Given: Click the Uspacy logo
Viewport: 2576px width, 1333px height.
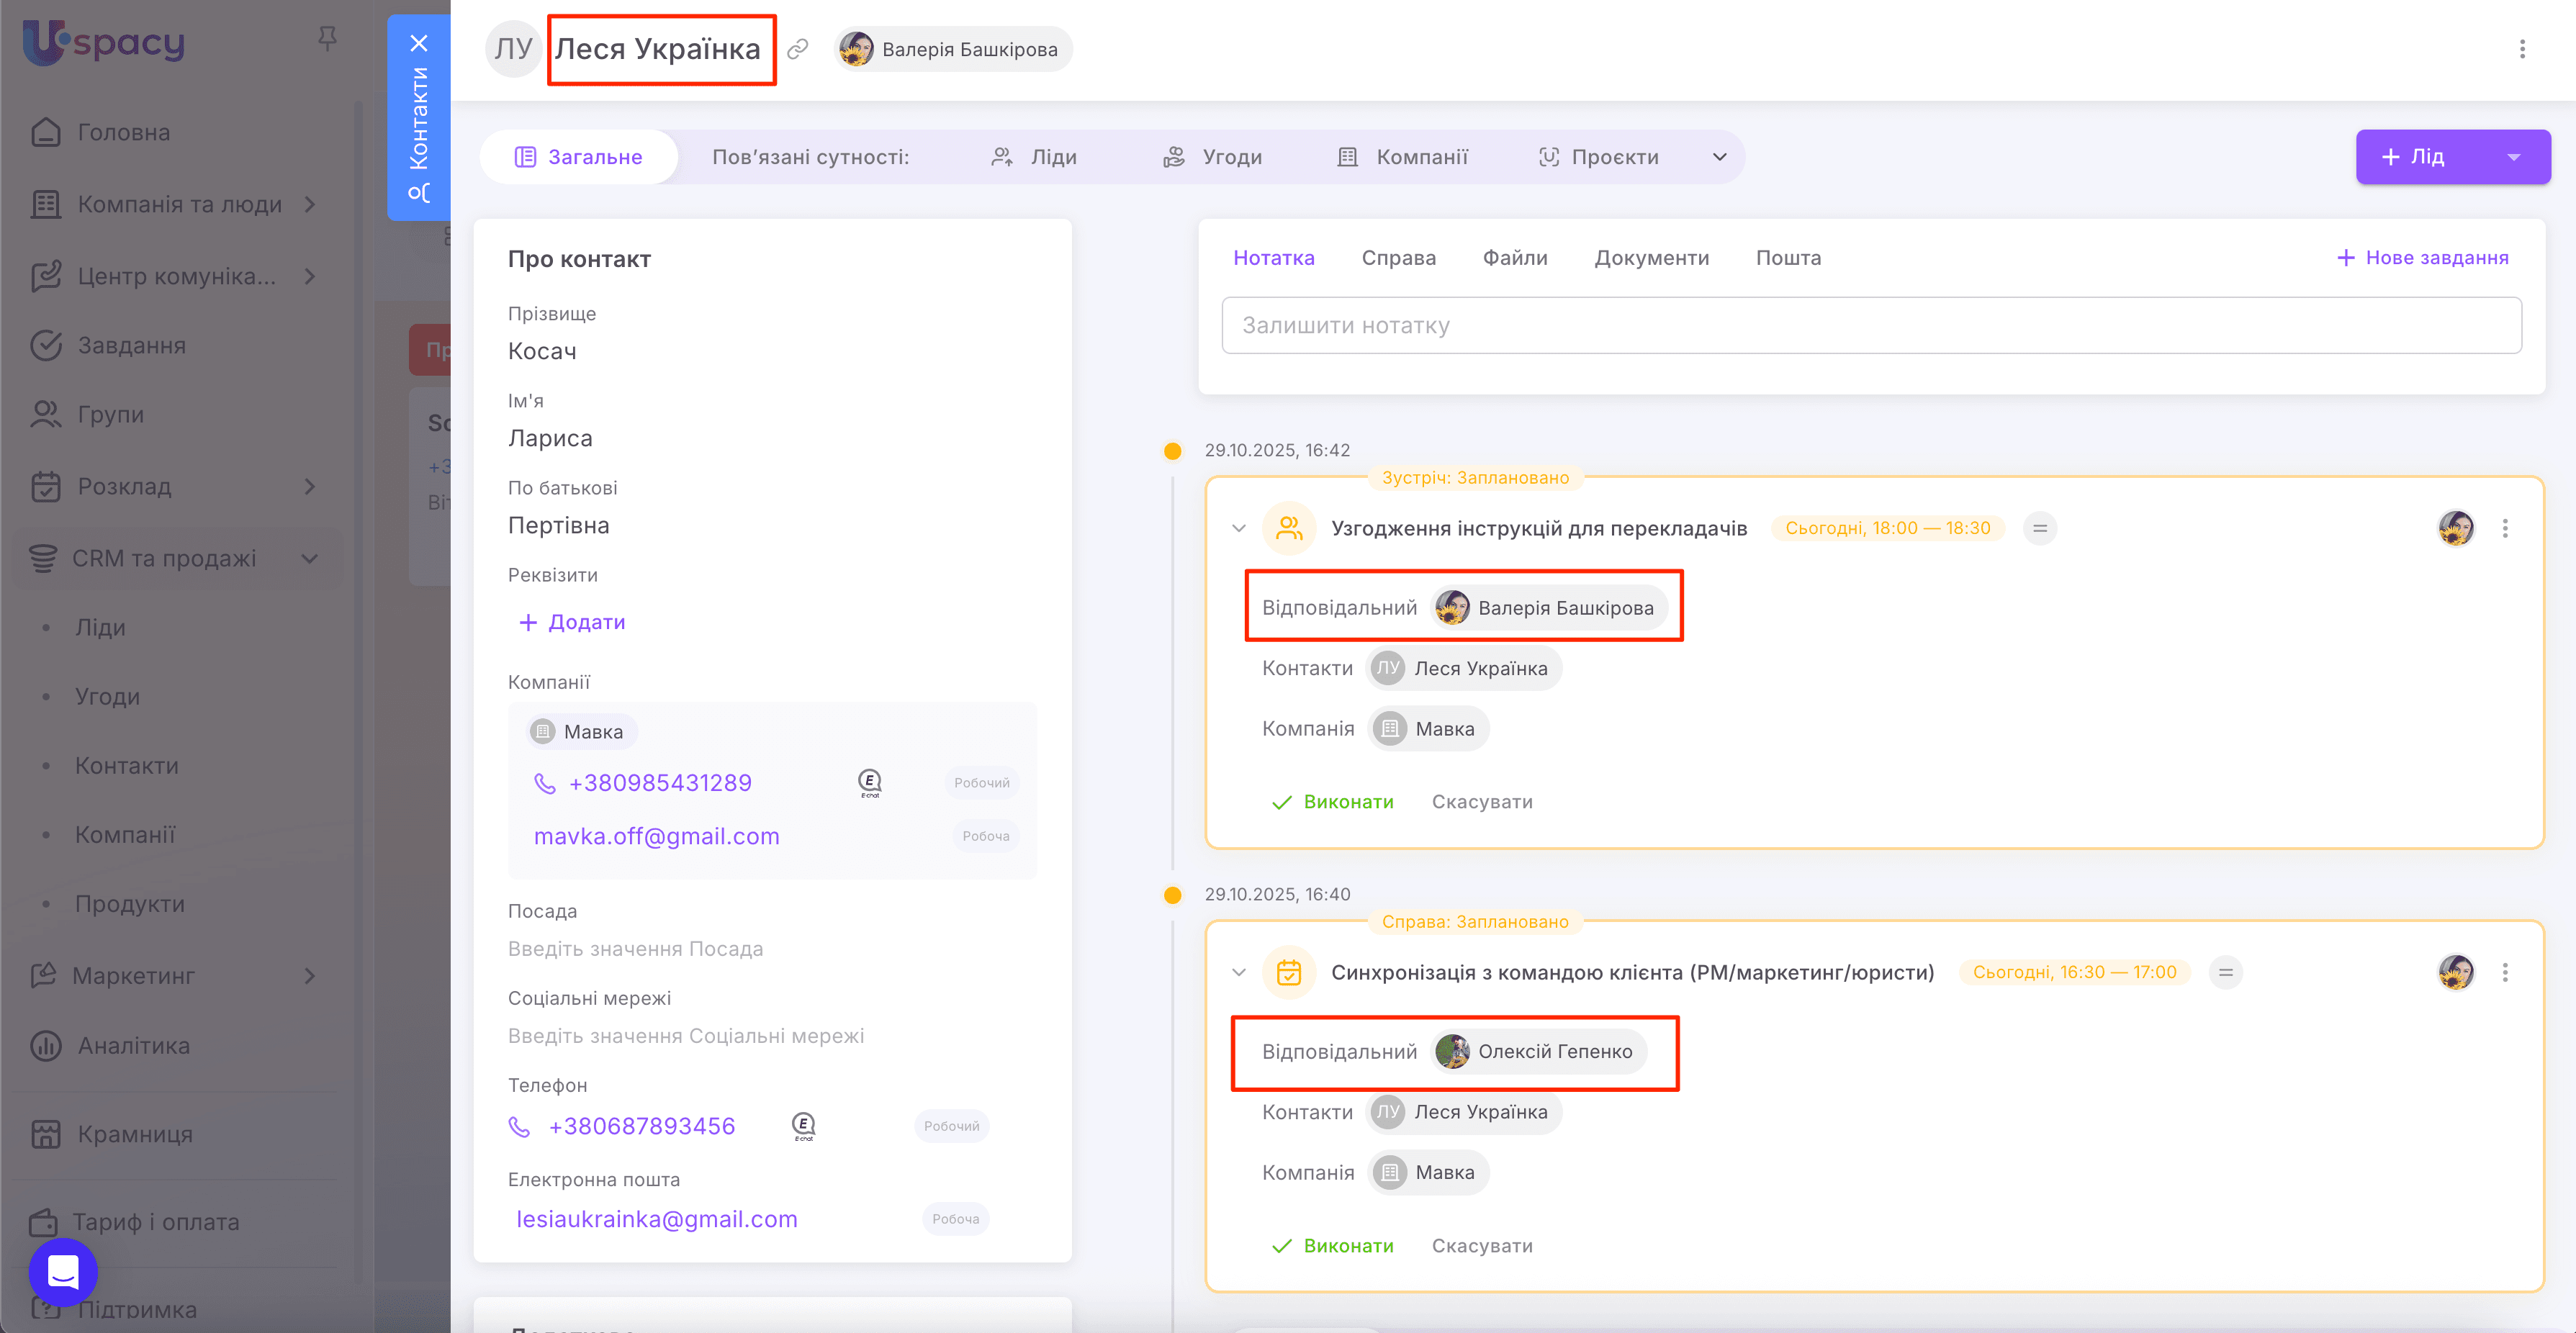Looking at the screenshot, I should coord(104,42).
